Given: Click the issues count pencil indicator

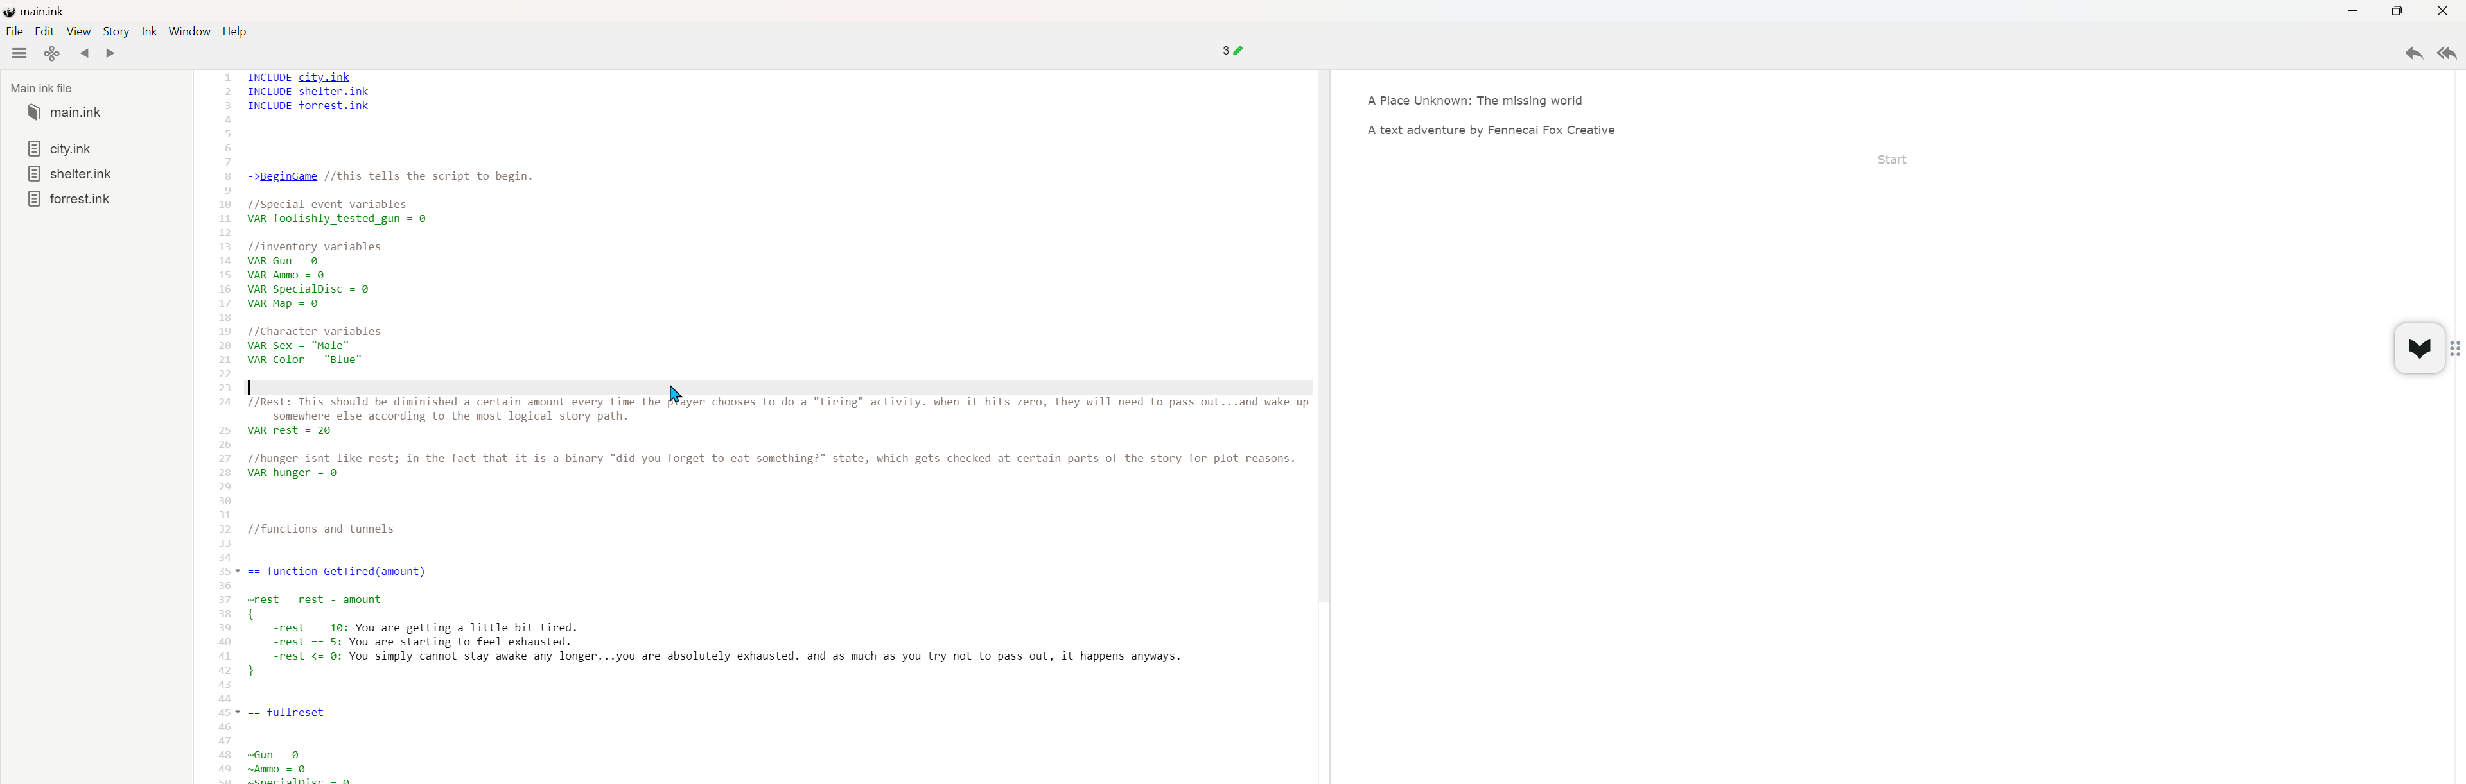Looking at the screenshot, I should tap(1232, 51).
